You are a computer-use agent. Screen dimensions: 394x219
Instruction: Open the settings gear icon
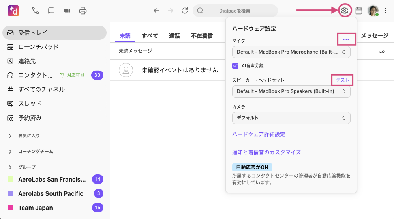(345, 11)
